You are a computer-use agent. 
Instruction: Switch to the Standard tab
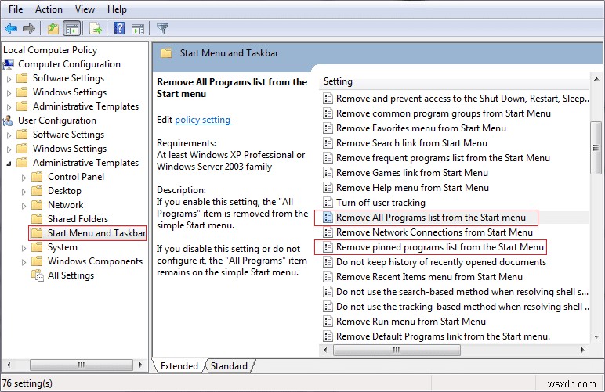229,366
